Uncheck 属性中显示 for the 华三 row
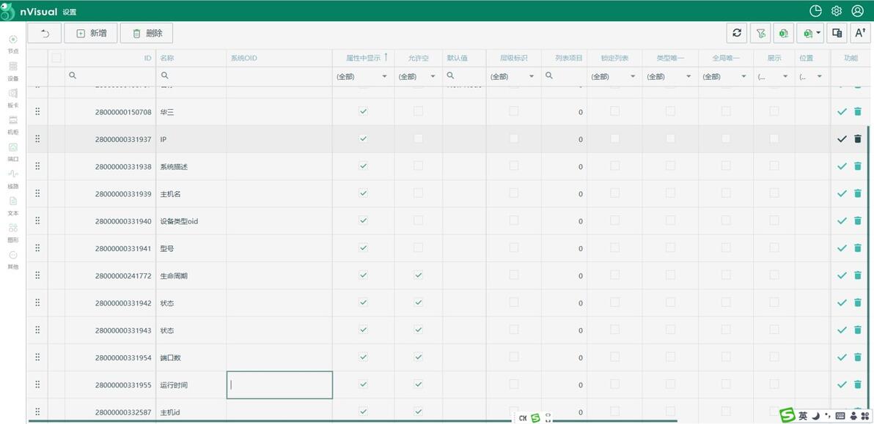874x424 pixels. [x=363, y=111]
